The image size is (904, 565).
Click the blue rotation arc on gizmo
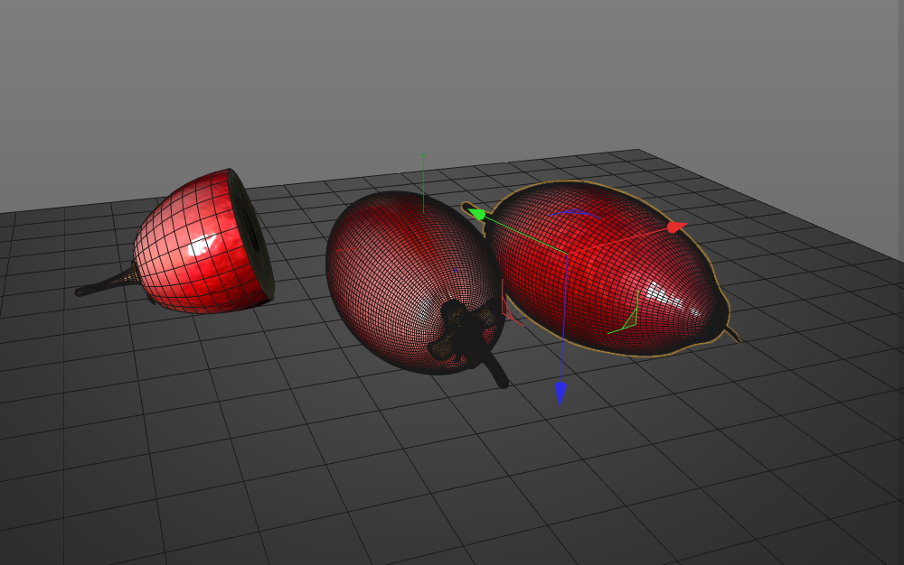[x=573, y=214]
